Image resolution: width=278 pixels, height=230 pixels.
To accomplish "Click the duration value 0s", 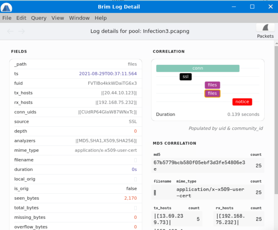I will click(134, 169).
